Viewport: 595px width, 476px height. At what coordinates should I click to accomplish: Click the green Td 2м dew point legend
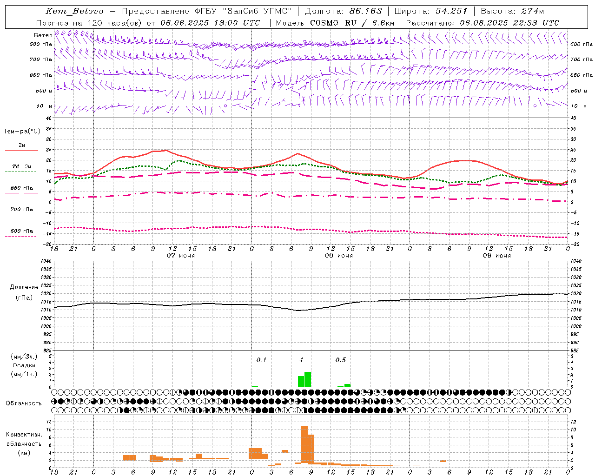point(21,169)
